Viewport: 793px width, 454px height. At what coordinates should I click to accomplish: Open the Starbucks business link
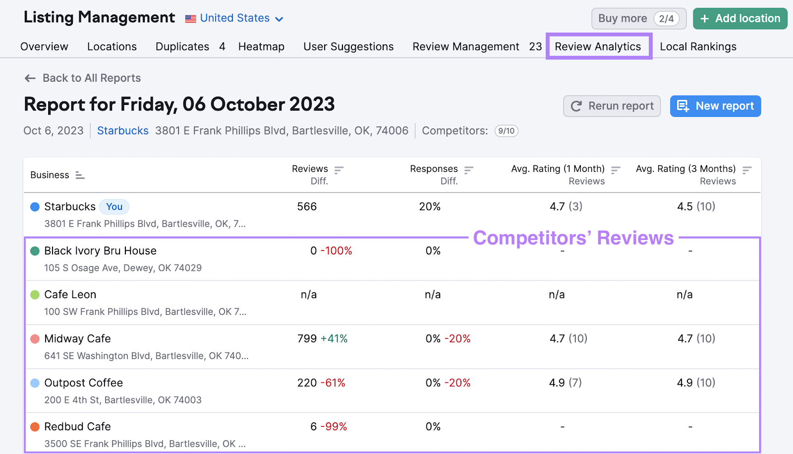[122, 130]
